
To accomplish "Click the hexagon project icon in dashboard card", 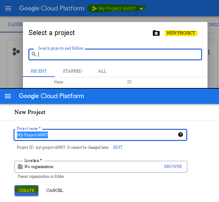I will (16, 52).
